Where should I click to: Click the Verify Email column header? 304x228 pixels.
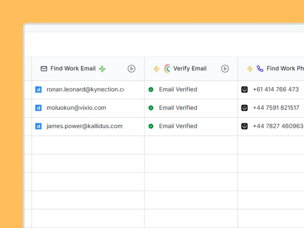[x=190, y=68]
